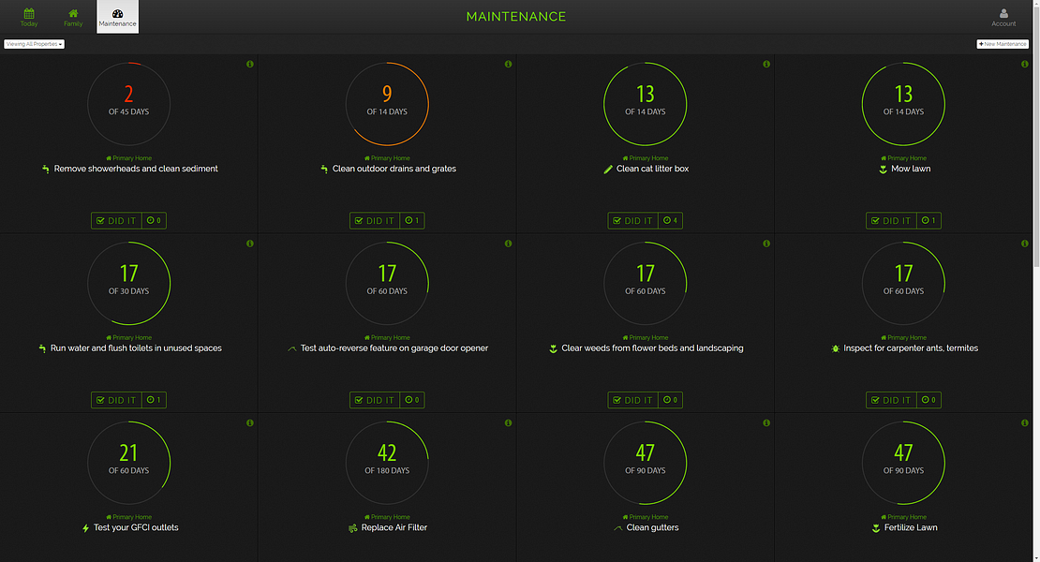Open Fertilize Lawn task title

tap(911, 527)
